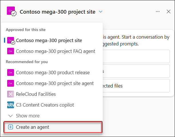Close the agent chat panel

click(x=168, y=12)
